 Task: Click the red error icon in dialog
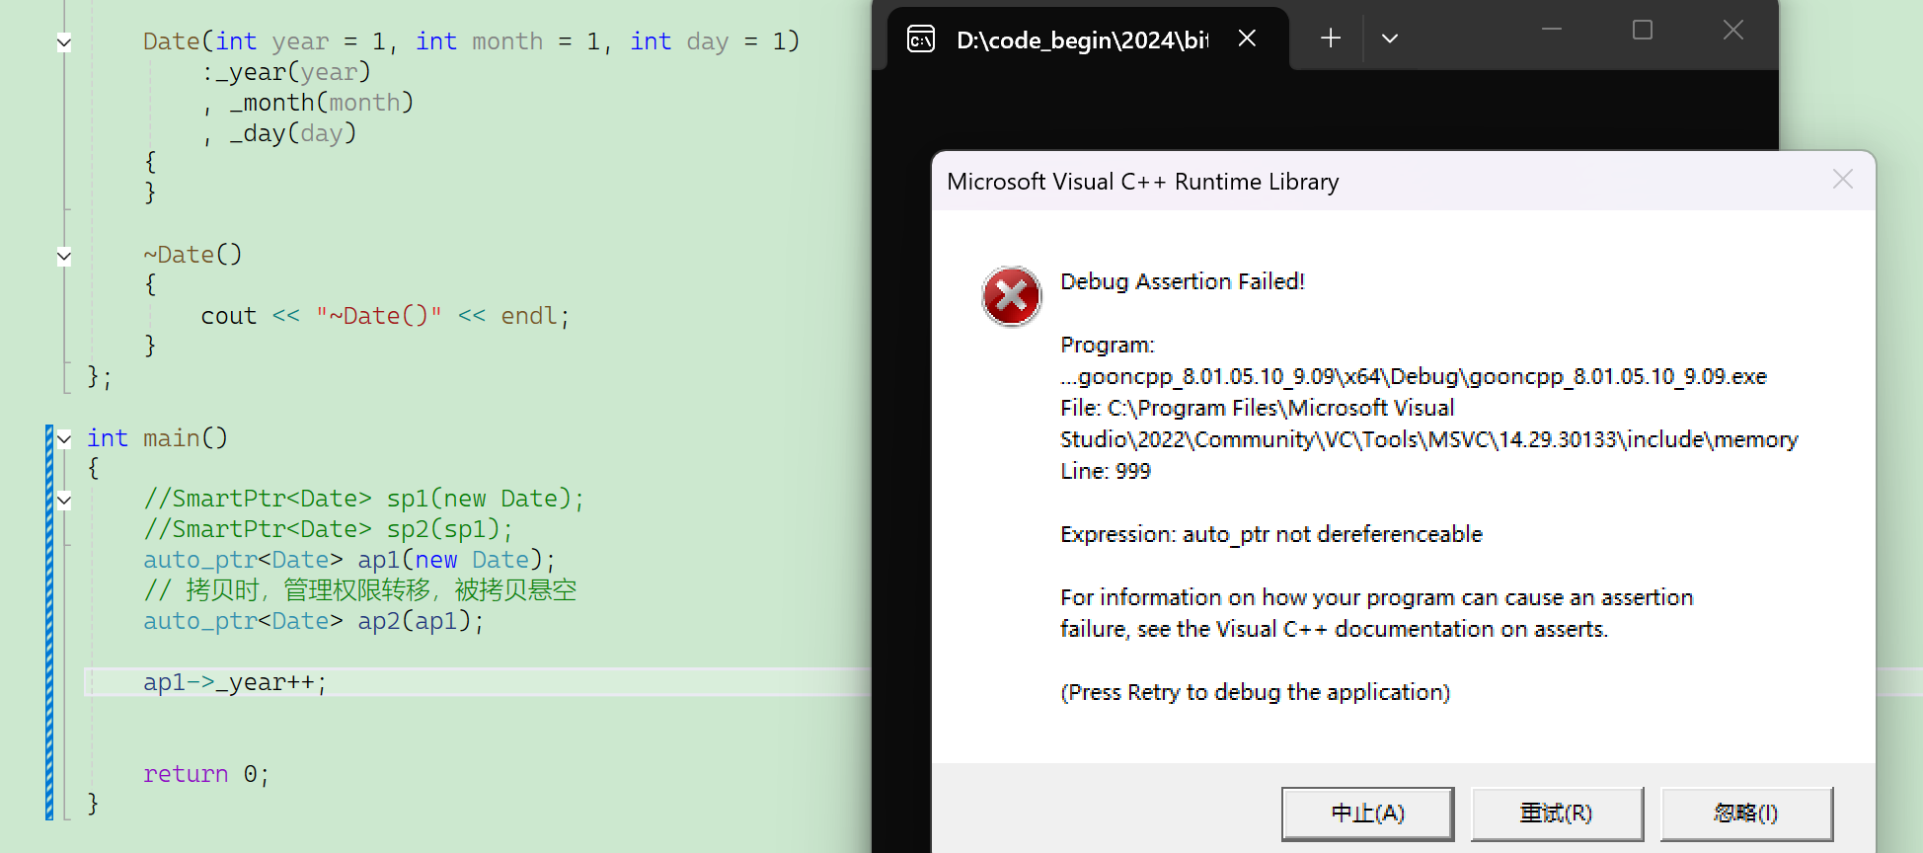(1012, 296)
